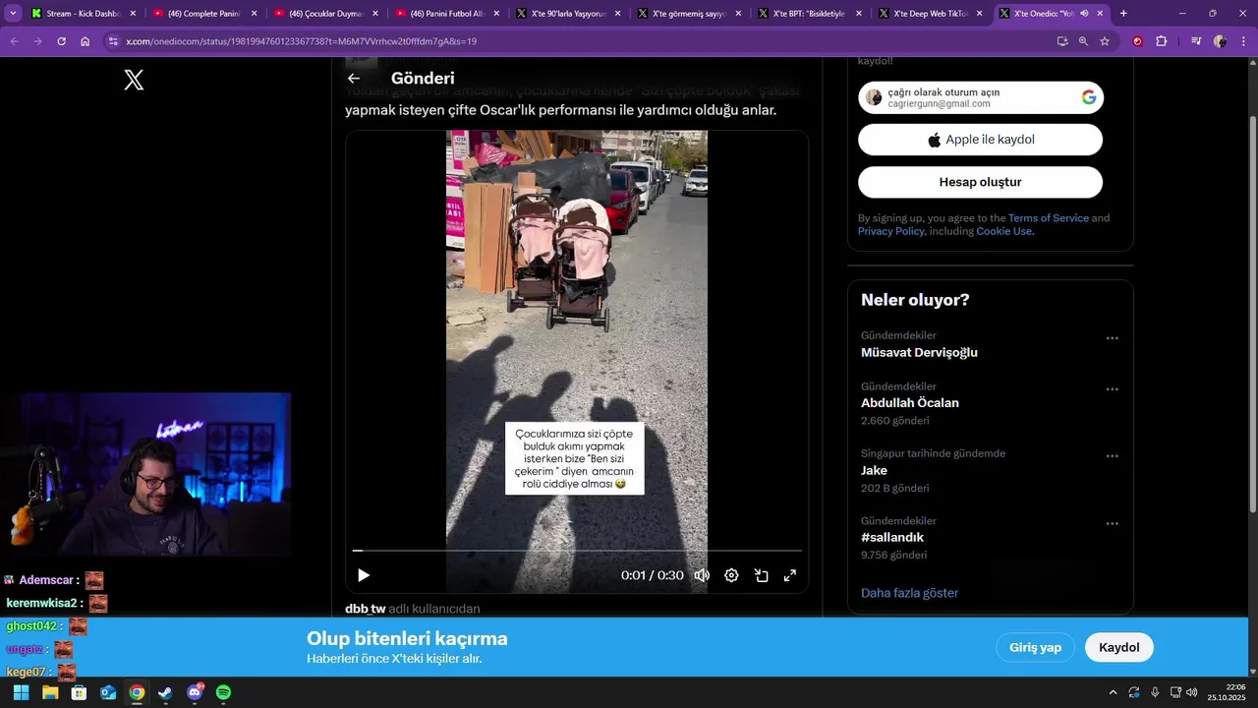Viewport: 1258px width, 708px height.
Task: Switch to Complete Panini YouTube tab
Action: coord(204,14)
